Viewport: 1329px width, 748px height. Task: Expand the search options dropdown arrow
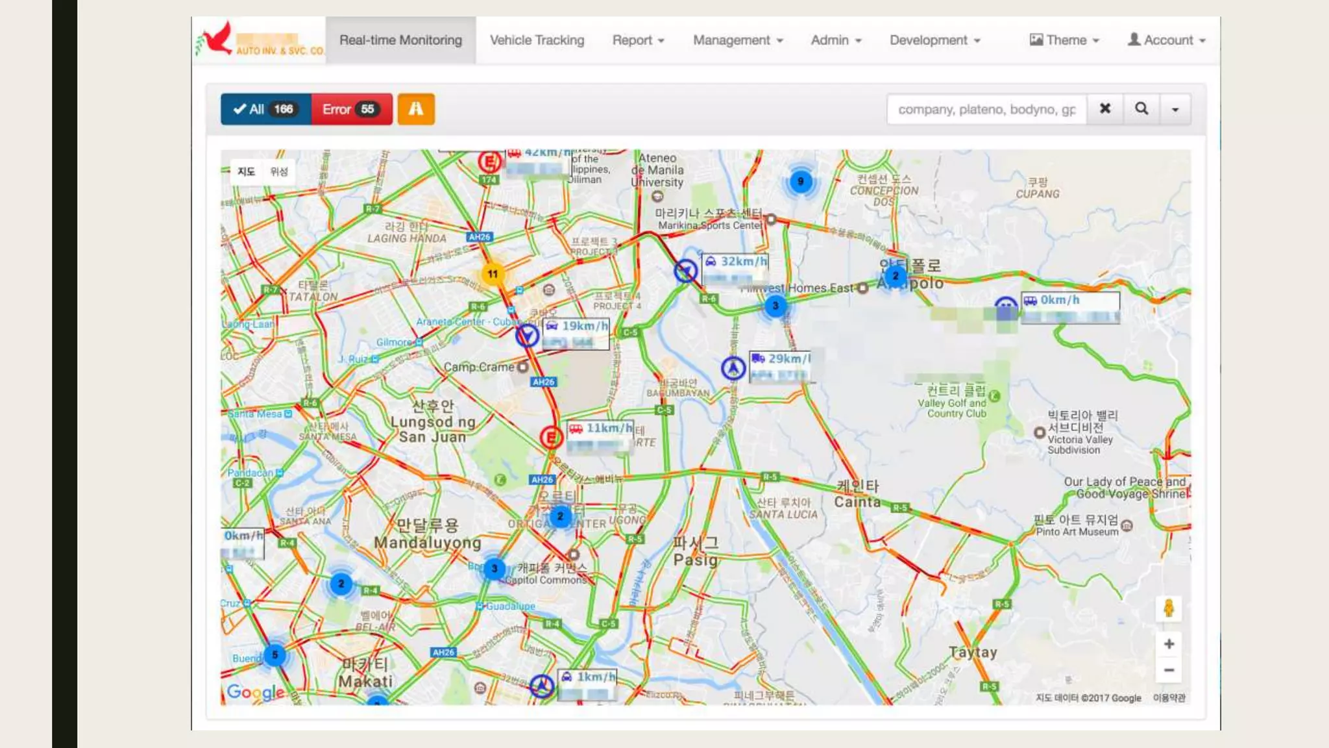point(1175,109)
